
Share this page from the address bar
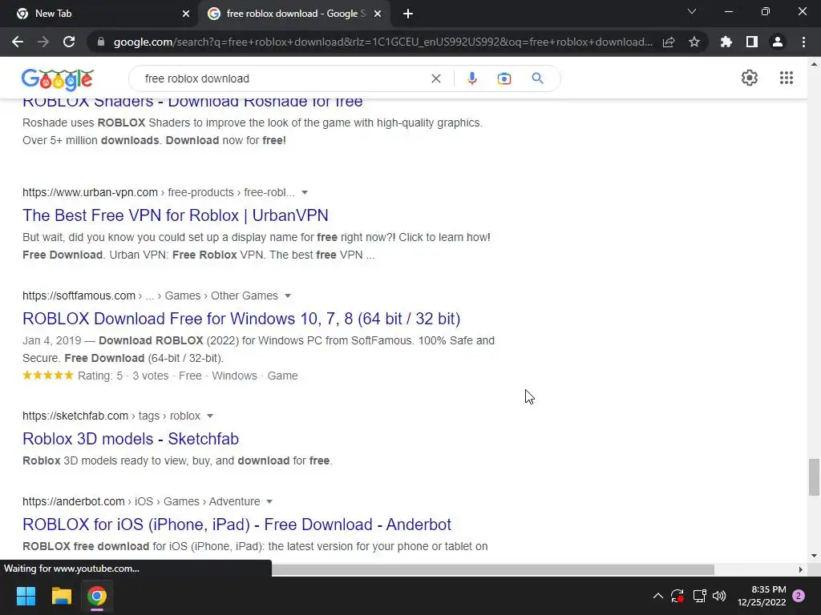[x=669, y=42]
